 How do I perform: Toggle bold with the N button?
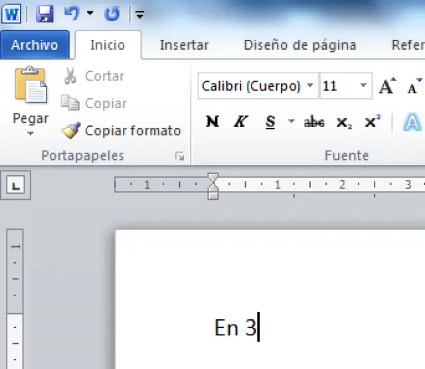pyautogui.click(x=212, y=121)
